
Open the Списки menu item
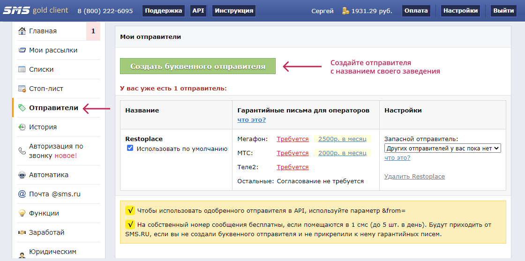(41, 70)
